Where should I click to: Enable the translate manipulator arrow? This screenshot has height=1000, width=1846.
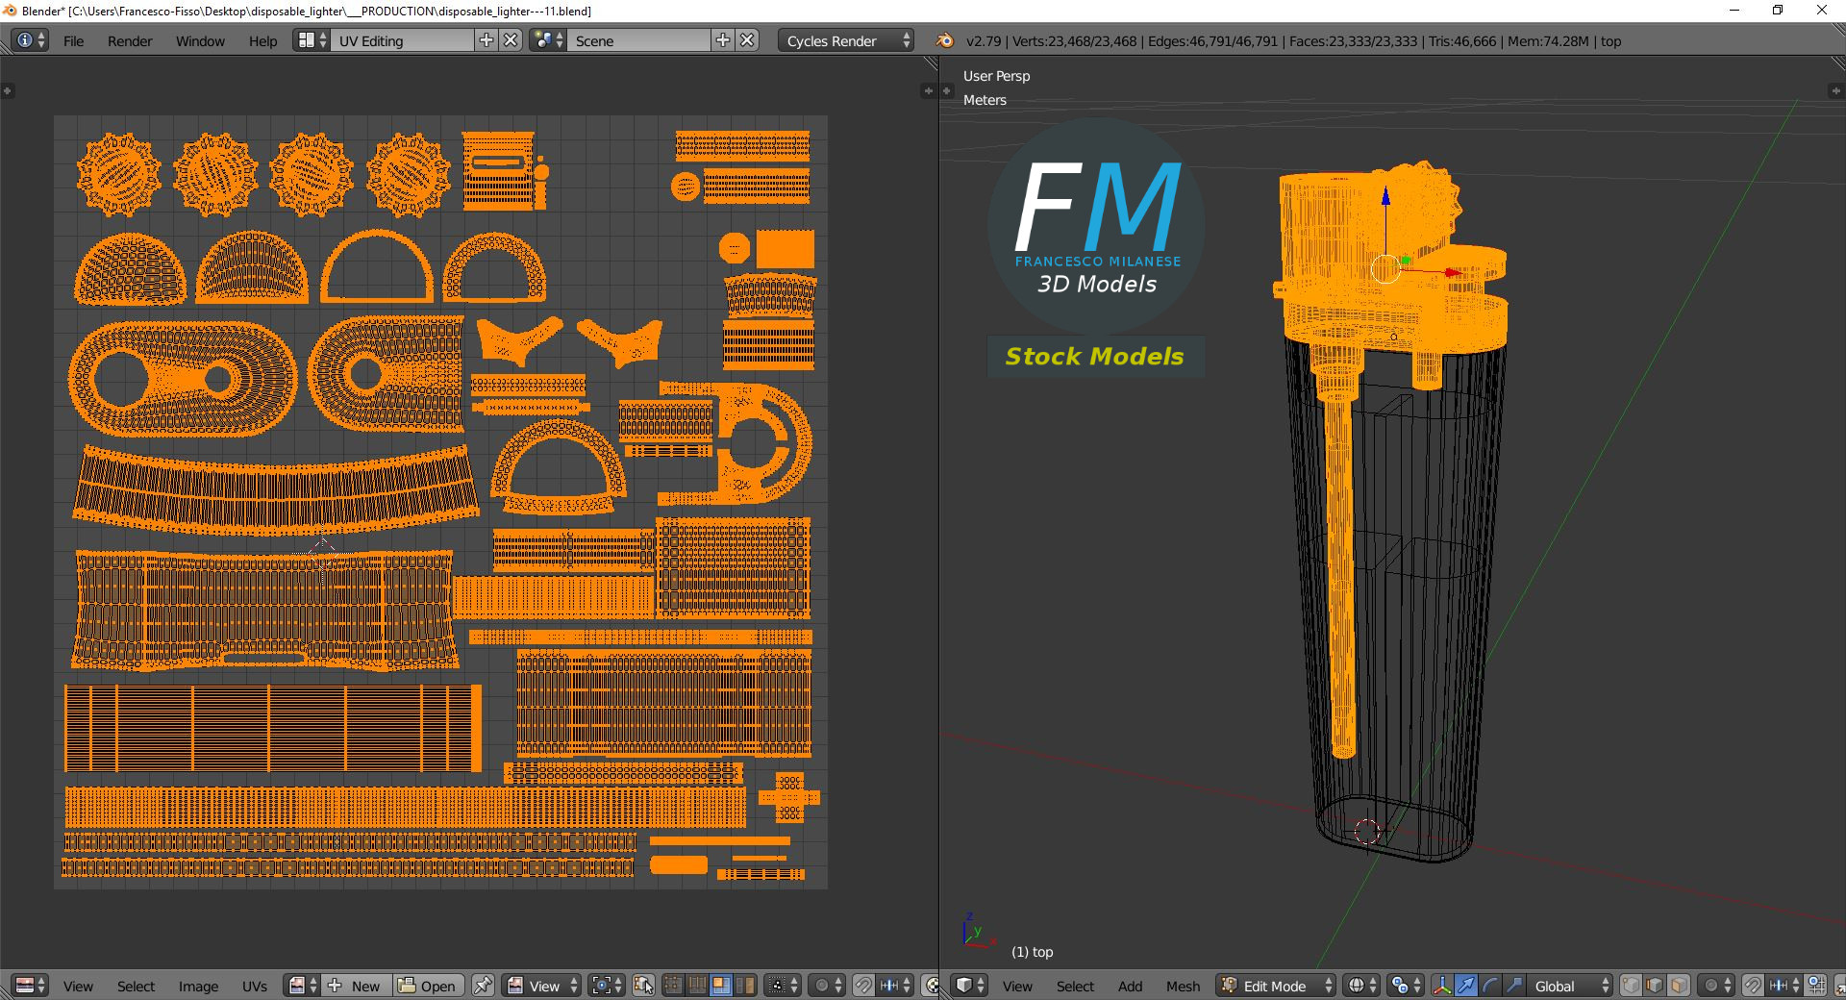[1466, 986]
